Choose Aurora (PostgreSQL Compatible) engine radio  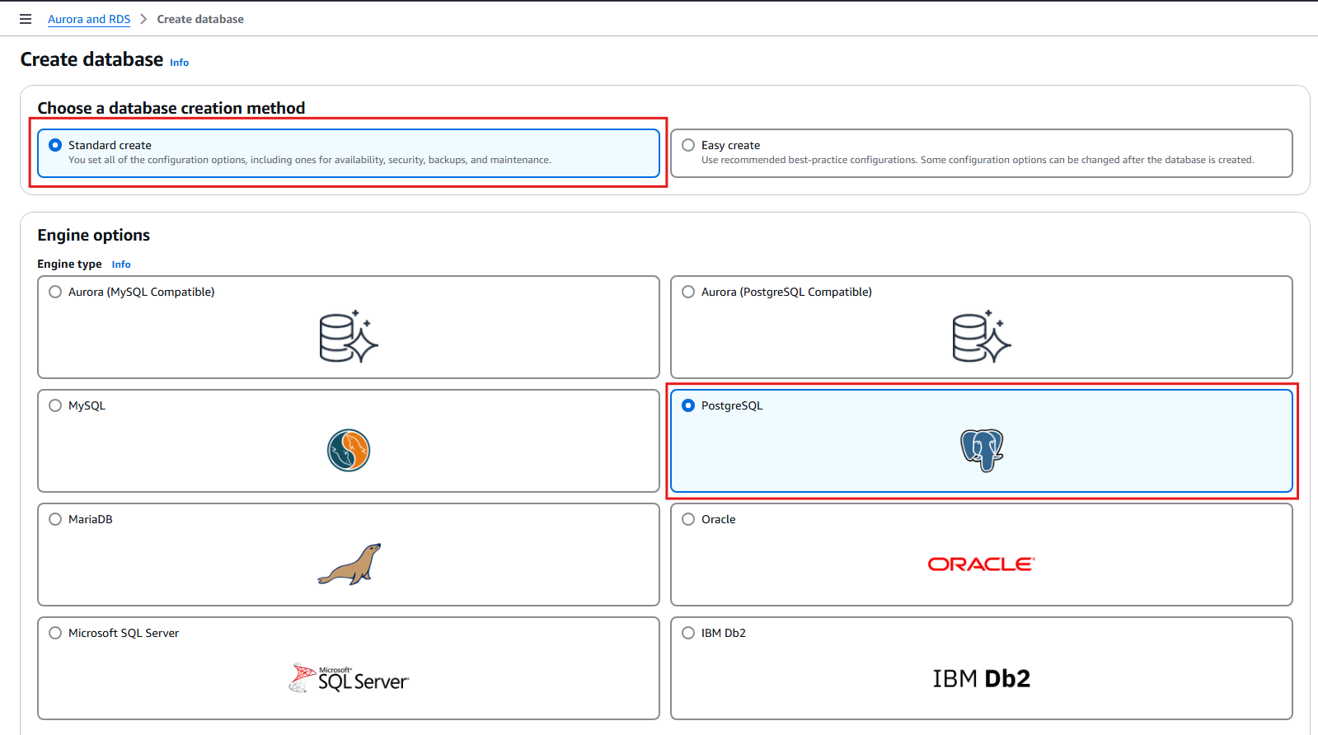tap(688, 292)
